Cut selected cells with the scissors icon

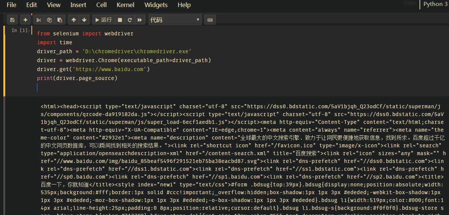38,20
